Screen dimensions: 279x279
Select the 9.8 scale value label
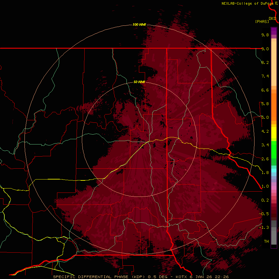point(265,35)
